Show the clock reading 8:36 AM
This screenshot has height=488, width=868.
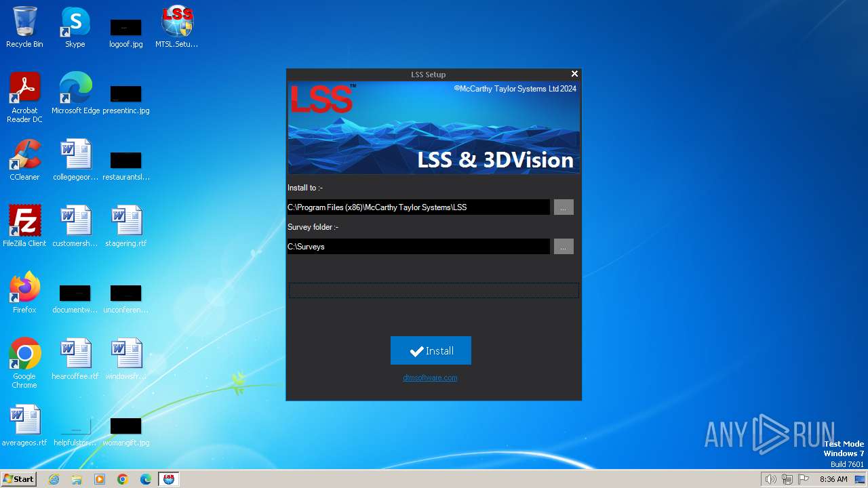(x=833, y=479)
